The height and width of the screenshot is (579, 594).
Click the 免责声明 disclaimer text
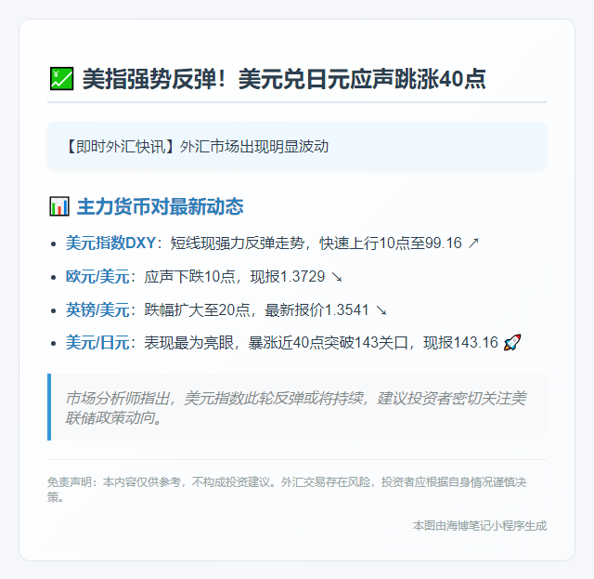click(296, 489)
